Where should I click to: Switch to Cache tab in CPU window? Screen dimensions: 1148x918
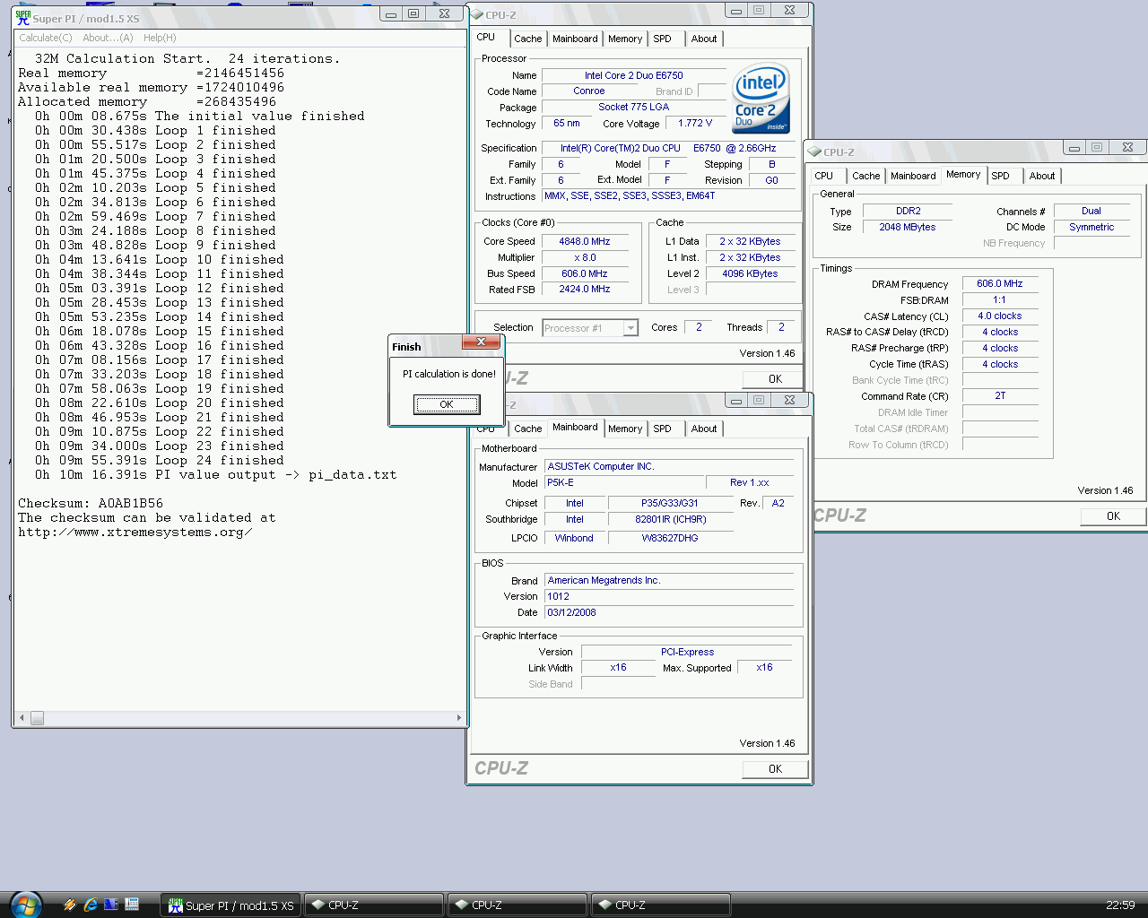(x=527, y=39)
